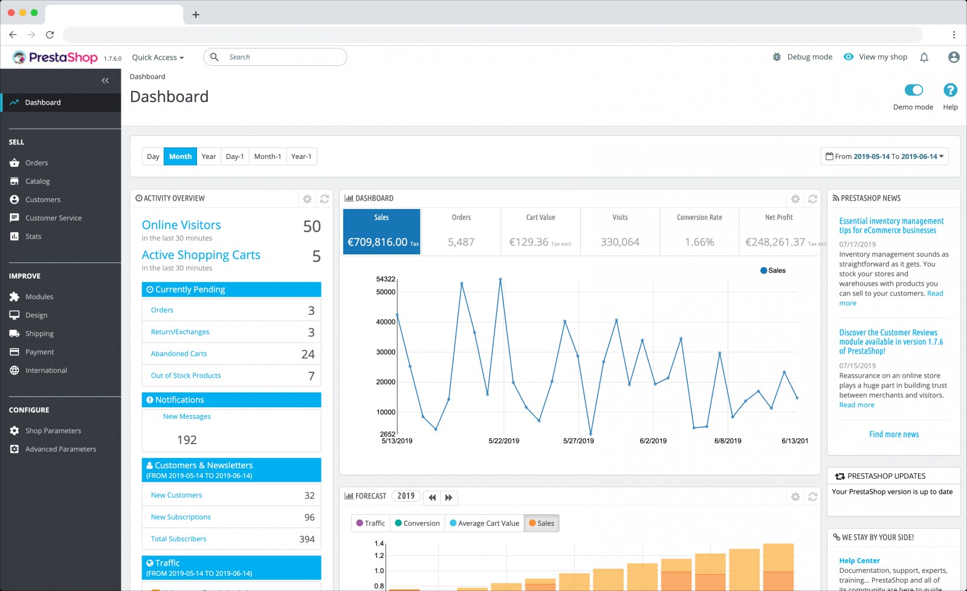Turn off the Demo mode toggle
This screenshot has height=591, width=967.
tap(914, 89)
